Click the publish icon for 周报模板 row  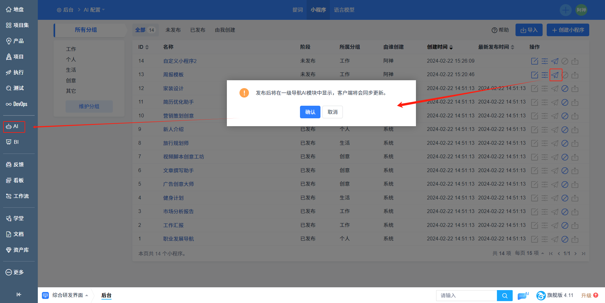555,75
